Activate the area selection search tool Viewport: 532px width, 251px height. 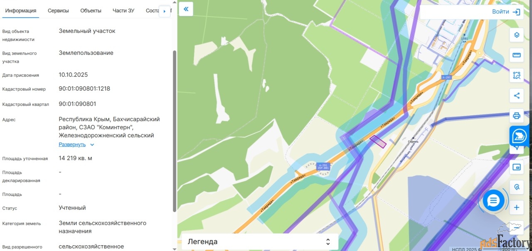(x=517, y=76)
